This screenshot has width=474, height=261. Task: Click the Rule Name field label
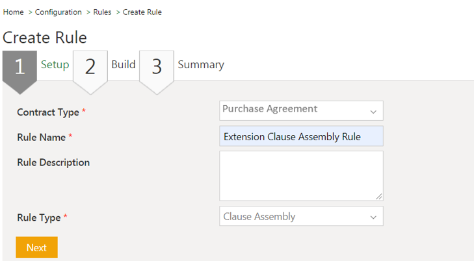41,137
